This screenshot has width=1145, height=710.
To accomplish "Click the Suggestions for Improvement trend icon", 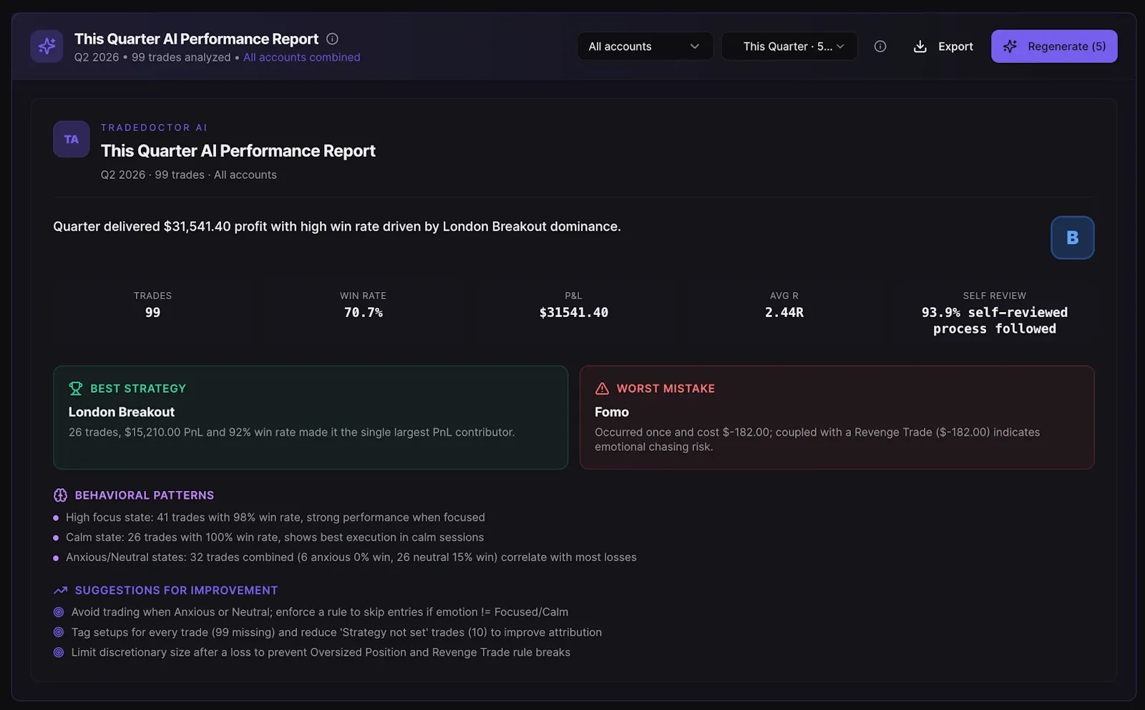I will pos(61,590).
